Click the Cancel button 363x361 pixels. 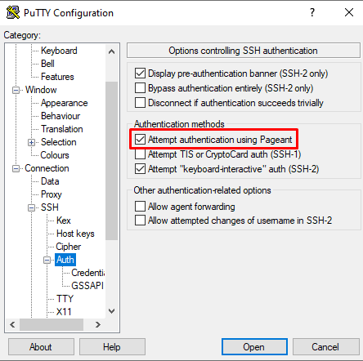coord(326,347)
